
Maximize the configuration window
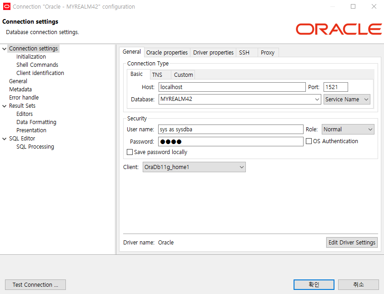click(353, 6)
